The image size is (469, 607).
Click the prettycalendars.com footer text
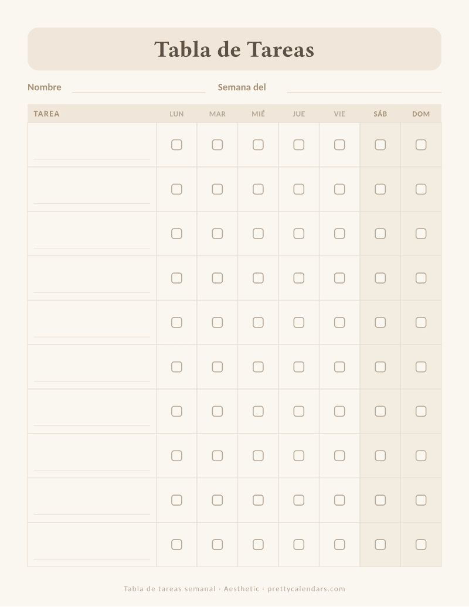tap(306, 589)
